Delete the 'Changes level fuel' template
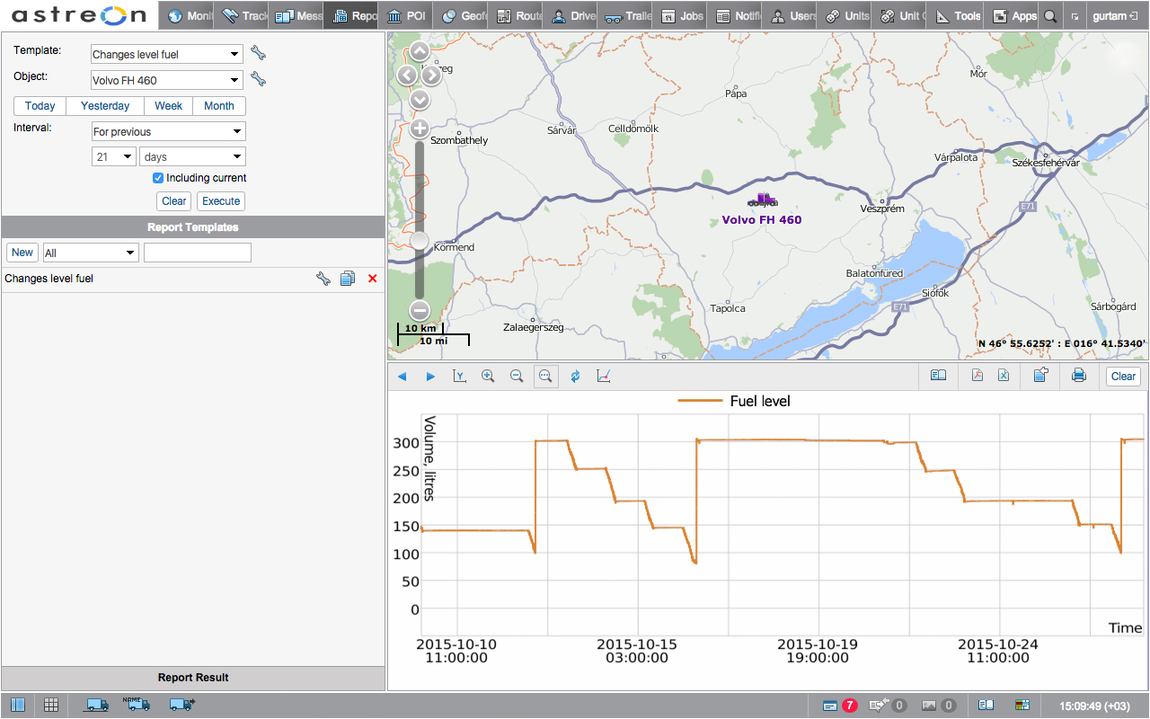This screenshot has height=719, width=1150. point(373,279)
